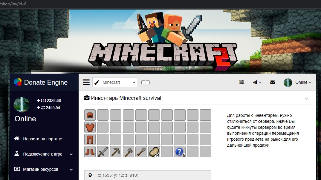Pick the stone pickaxe item
Image resolution: width=321 pixels, height=180 pixels.
tap(116, 152)
